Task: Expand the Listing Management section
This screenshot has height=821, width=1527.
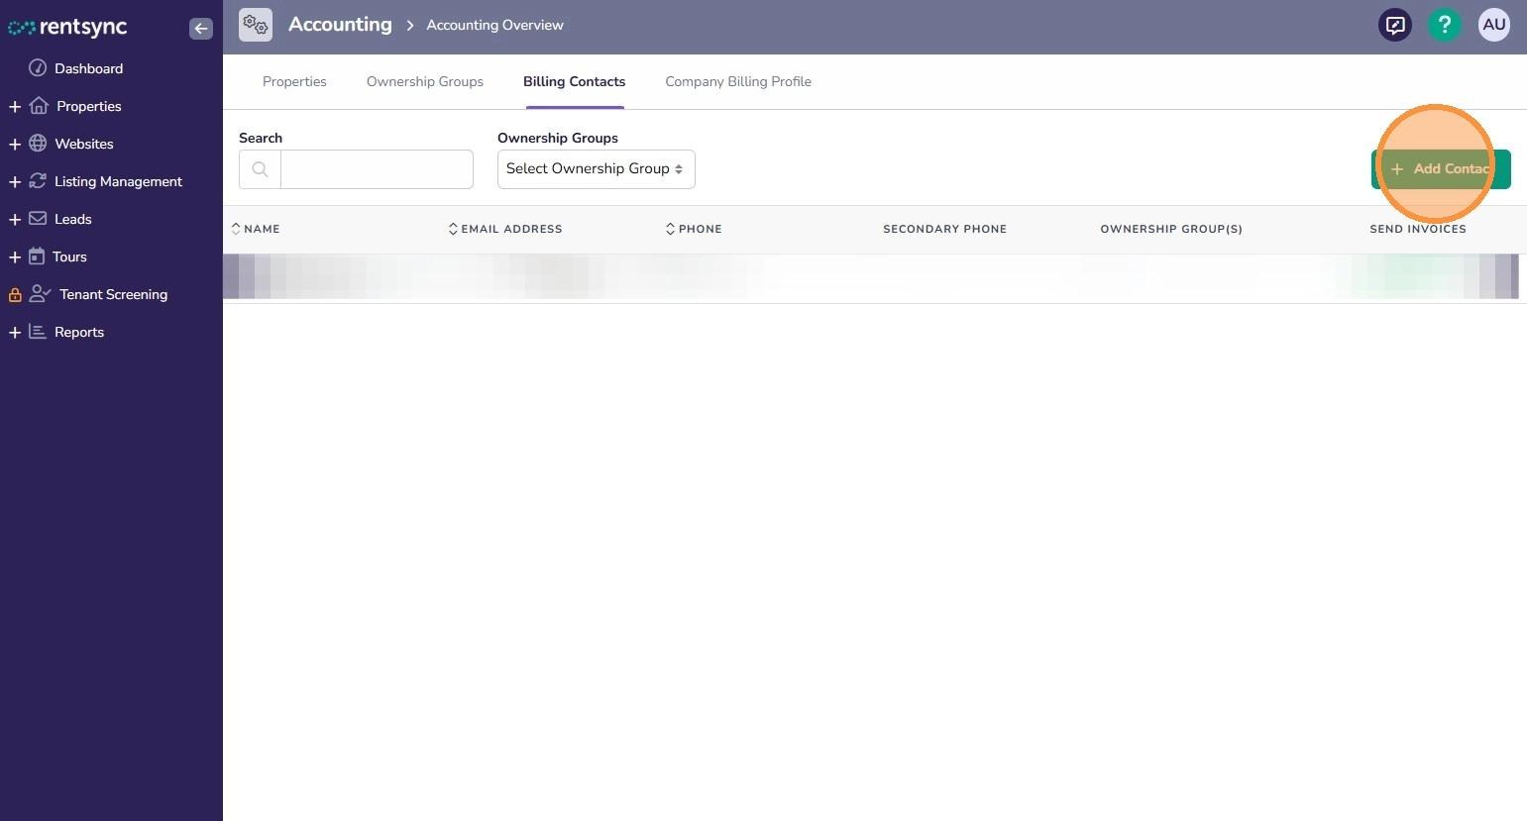Action: pos(15,181)
